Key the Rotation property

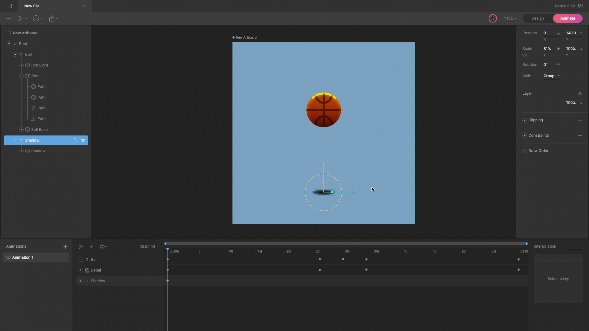(558, 65)
